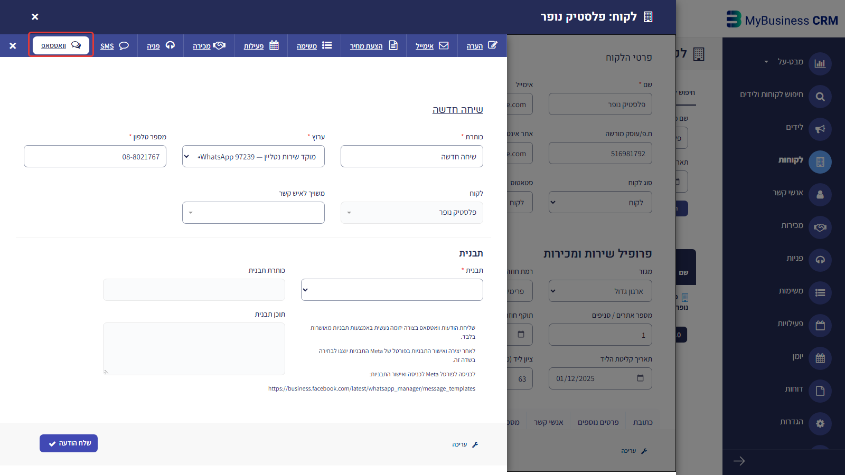Open the דוחות document icon in sidebar
Viewport: 845px width, 475px height.
pos(820,391)
